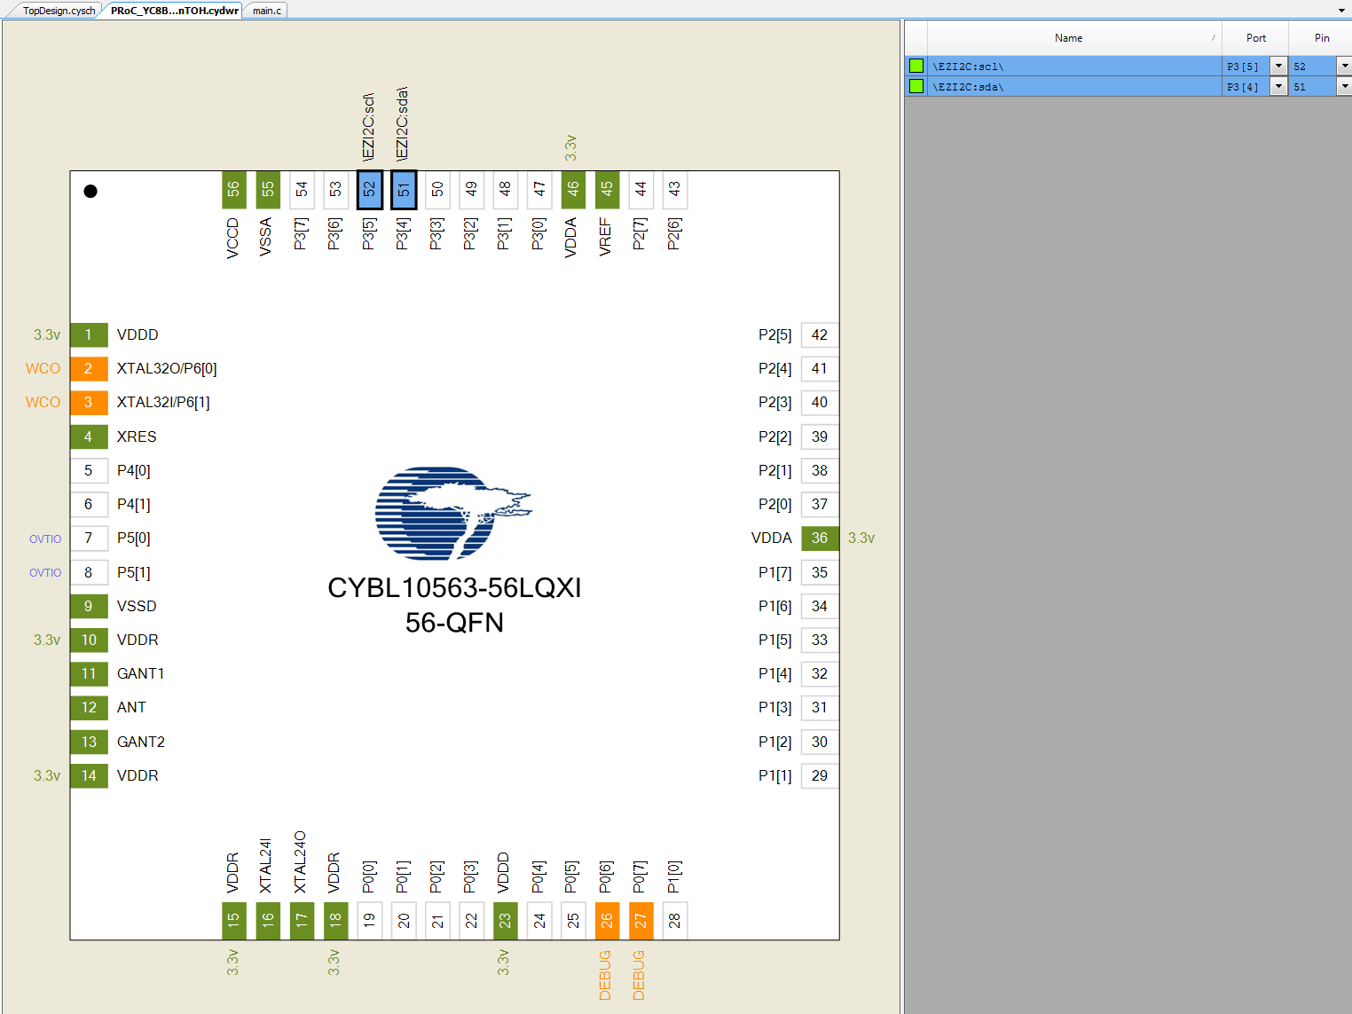Select orange DEBUG pin 26 P0[6]
The height and width of the screenshot is (1014, 1352).
coord(607,921)
